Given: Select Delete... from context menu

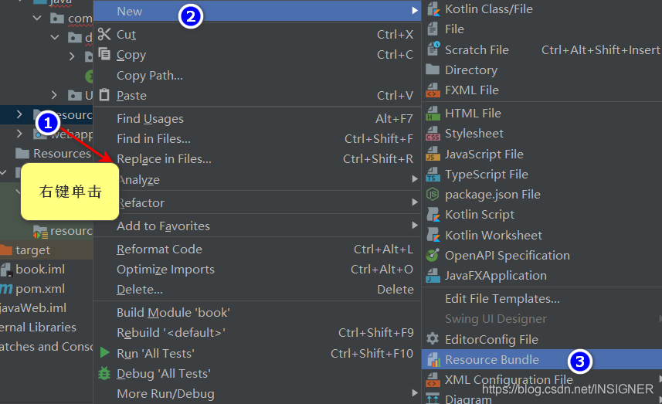Looking at the screenshot, I should tap(256, 289).
